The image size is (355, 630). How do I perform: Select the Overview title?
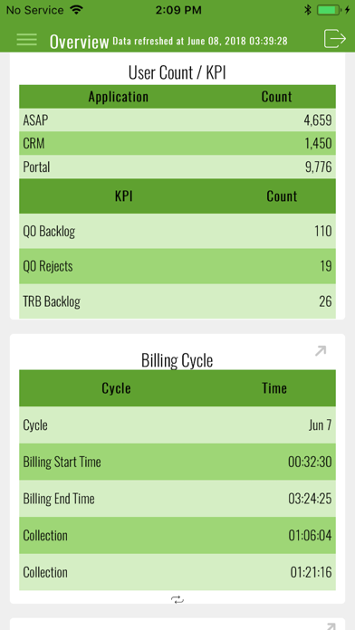(79, 42)
